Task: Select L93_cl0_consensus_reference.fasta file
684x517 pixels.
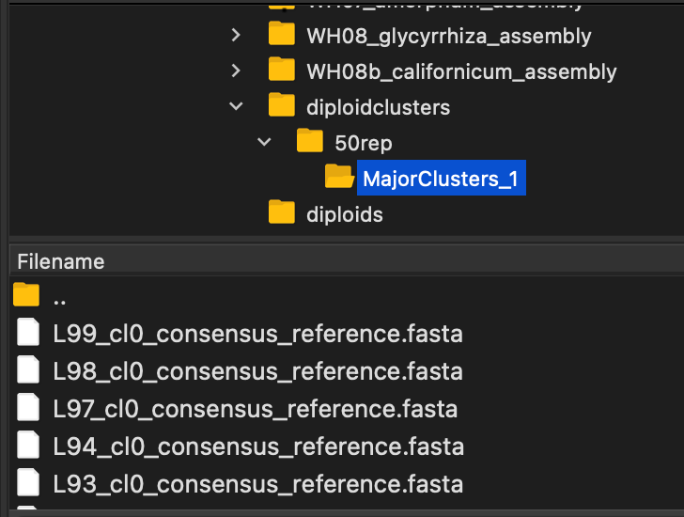Action: pos(257,484)
